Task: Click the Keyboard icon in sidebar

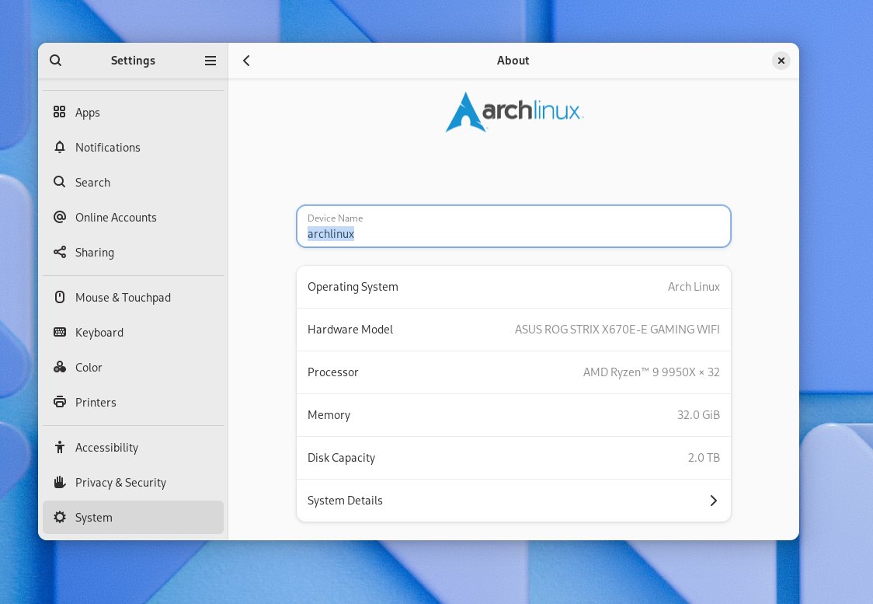Action: pos(60,332)
